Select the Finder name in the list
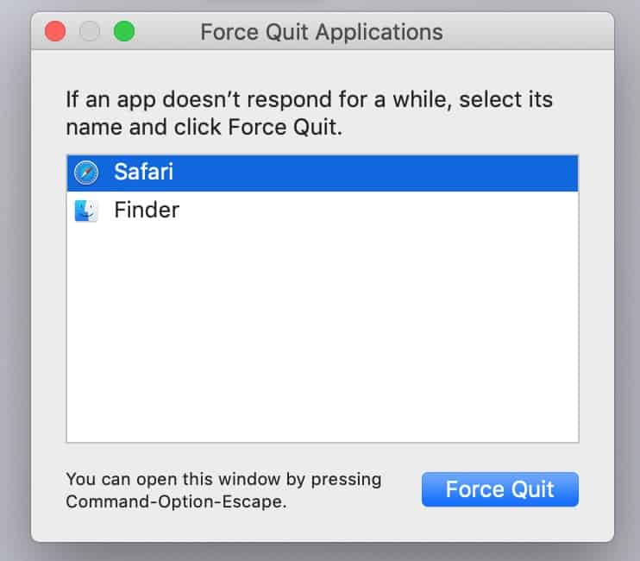Viewport: 640px width, 561px height. (147, 210)
